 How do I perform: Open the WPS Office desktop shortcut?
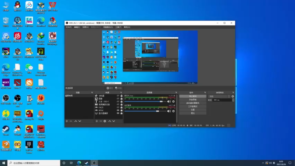52,6
